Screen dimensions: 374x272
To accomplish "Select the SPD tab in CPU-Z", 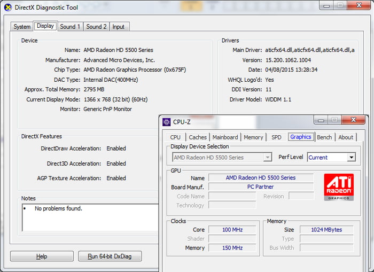I will pos(276,137).
